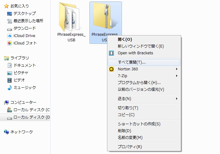
Task: Expand the Norton 360 submenu arrow
Action: [x=177, y=69]
